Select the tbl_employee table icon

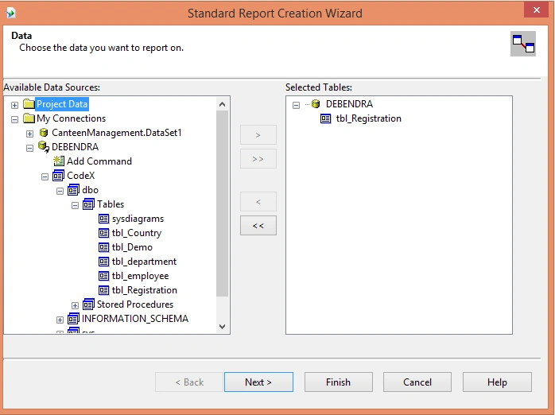[103, 276]
